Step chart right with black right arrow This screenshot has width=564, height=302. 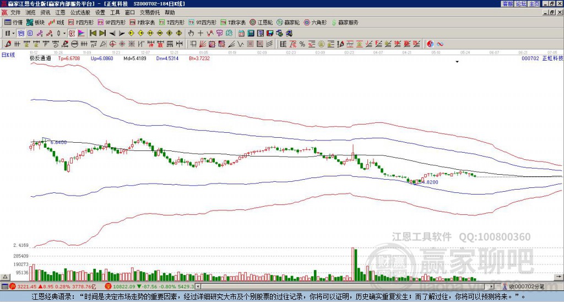[122, 34]
